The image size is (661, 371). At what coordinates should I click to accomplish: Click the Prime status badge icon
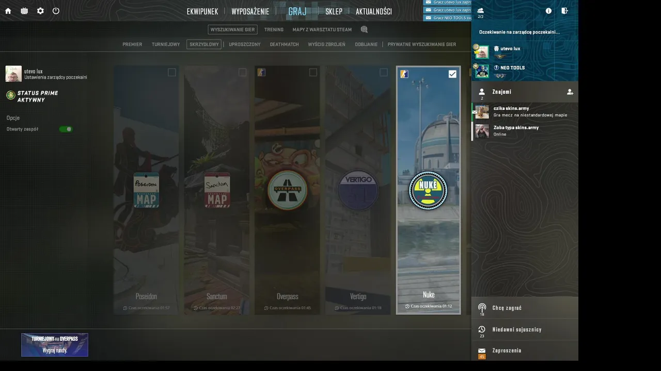(10, 95)
